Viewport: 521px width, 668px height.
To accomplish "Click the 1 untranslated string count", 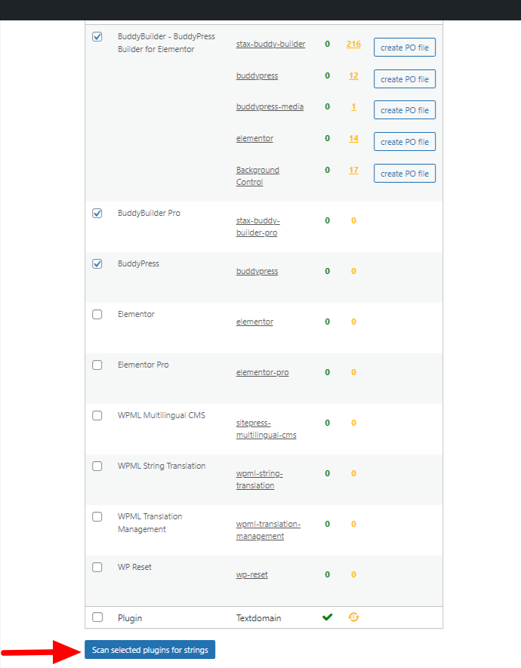I will coord(353,106).
